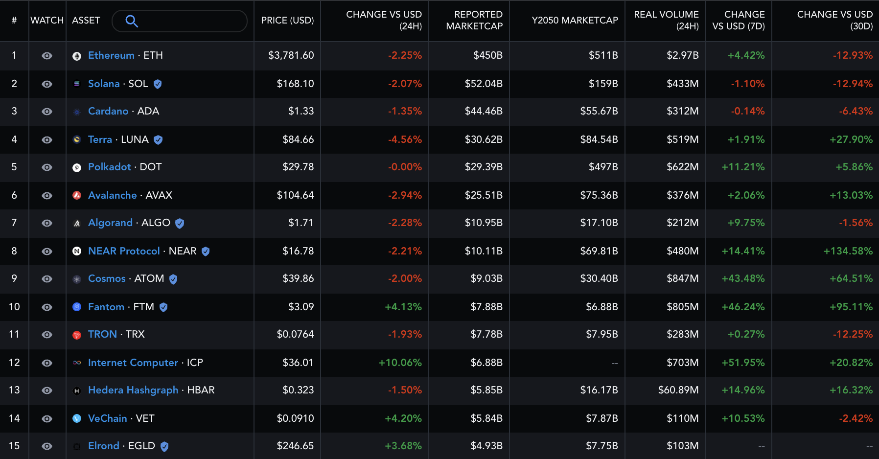The height and width of the screenshot is (459, 879).
Task: Click the Fantom blue logo icon
Action: pos(77,307)
